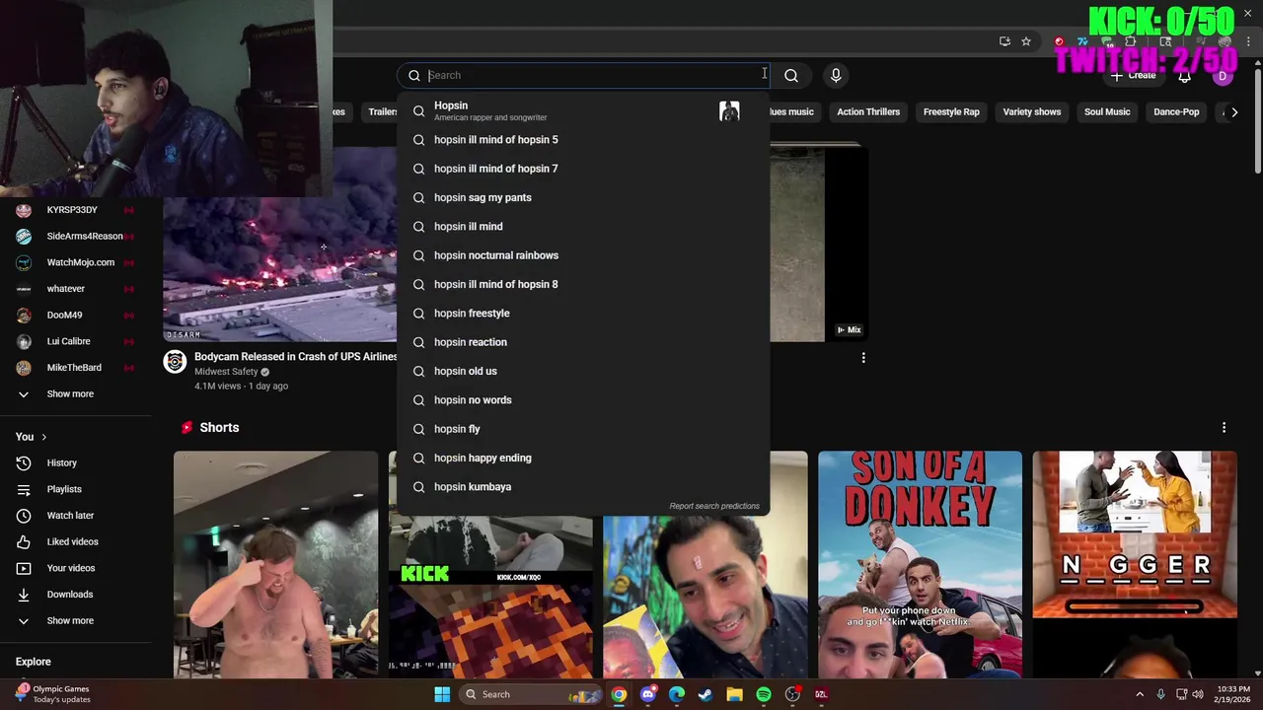This screenshot has height=710, width=1263.
Task: Choose suggestion hopsin ill mind of hopsin 7
Action: point(583,169)
